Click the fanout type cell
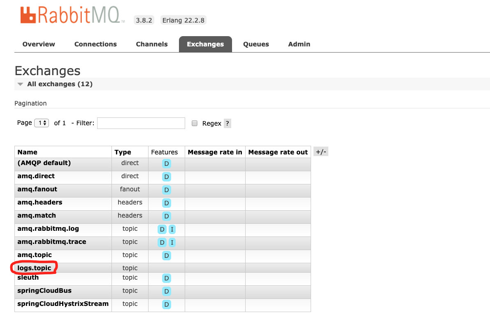This screenshot has height=317, width=490. pyautogui.click(x=130, y=189)
